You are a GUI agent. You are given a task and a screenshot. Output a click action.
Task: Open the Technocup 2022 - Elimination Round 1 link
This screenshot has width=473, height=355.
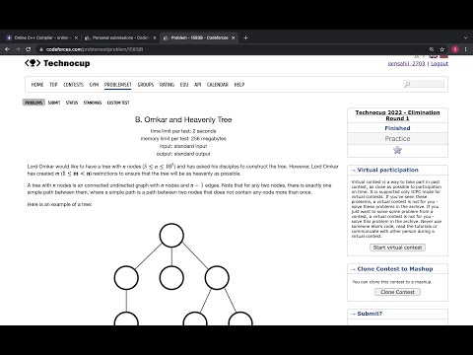point(397,115)
